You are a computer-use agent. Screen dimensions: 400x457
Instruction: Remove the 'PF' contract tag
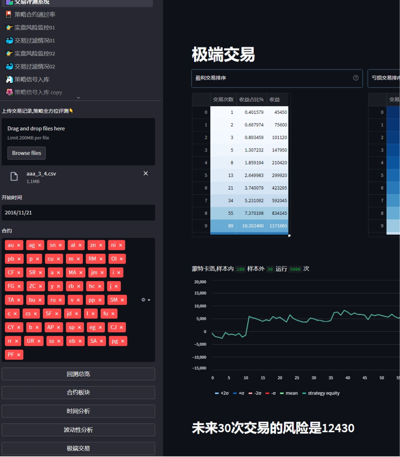(x=18, y=355)
